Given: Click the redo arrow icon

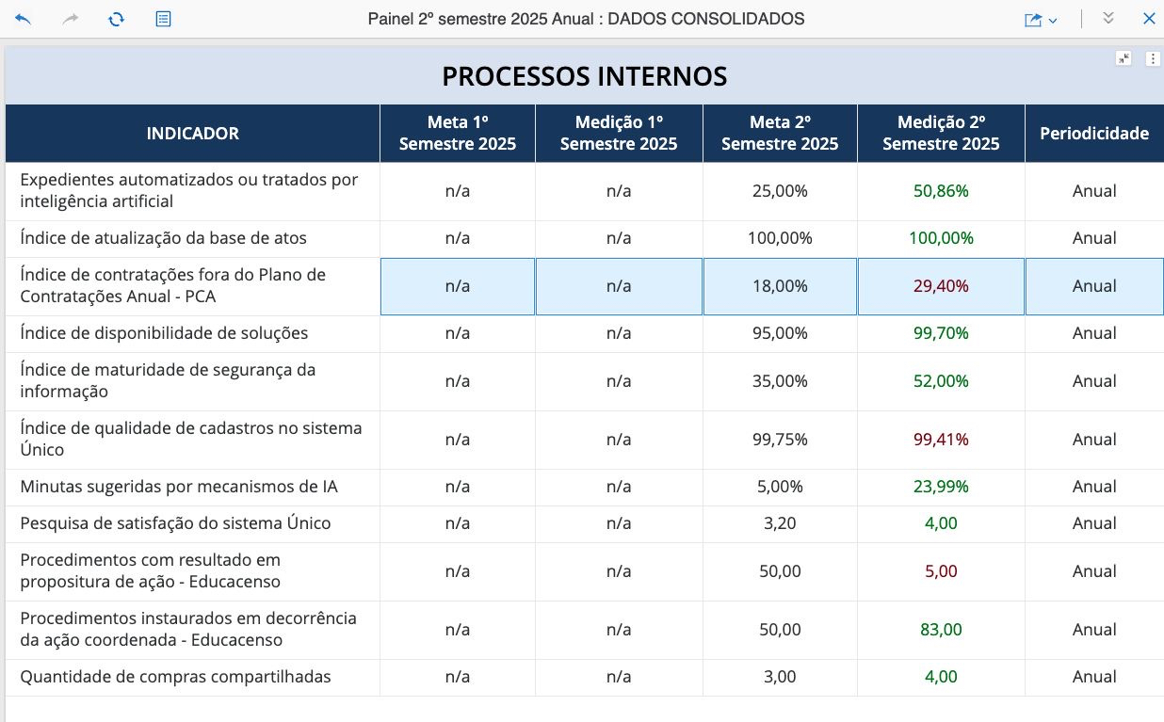Looking at the screenshot, I should click(x=71, y=19).
